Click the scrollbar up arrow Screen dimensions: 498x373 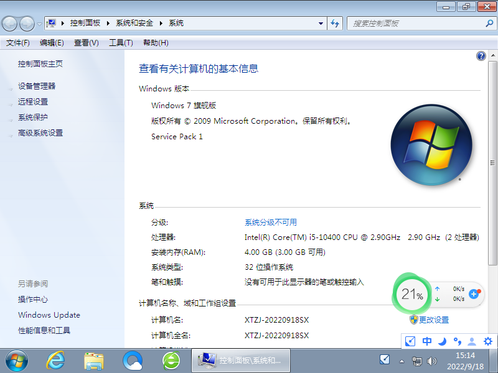492,55
